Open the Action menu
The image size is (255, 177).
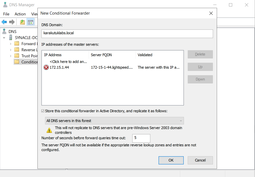click(x=20, y=14)
